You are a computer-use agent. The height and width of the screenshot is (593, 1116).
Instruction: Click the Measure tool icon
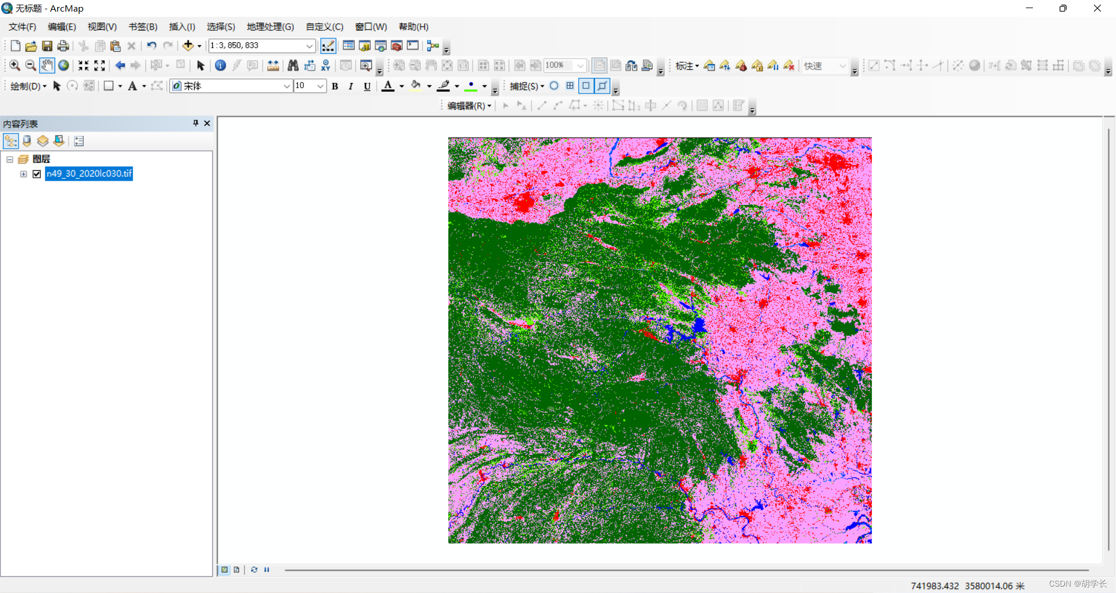click(x=273, y=65)
